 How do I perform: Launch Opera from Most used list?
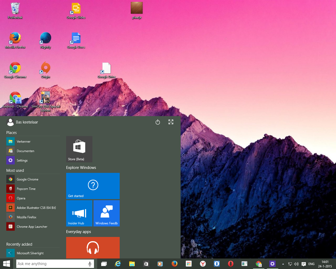coord(33,198)
